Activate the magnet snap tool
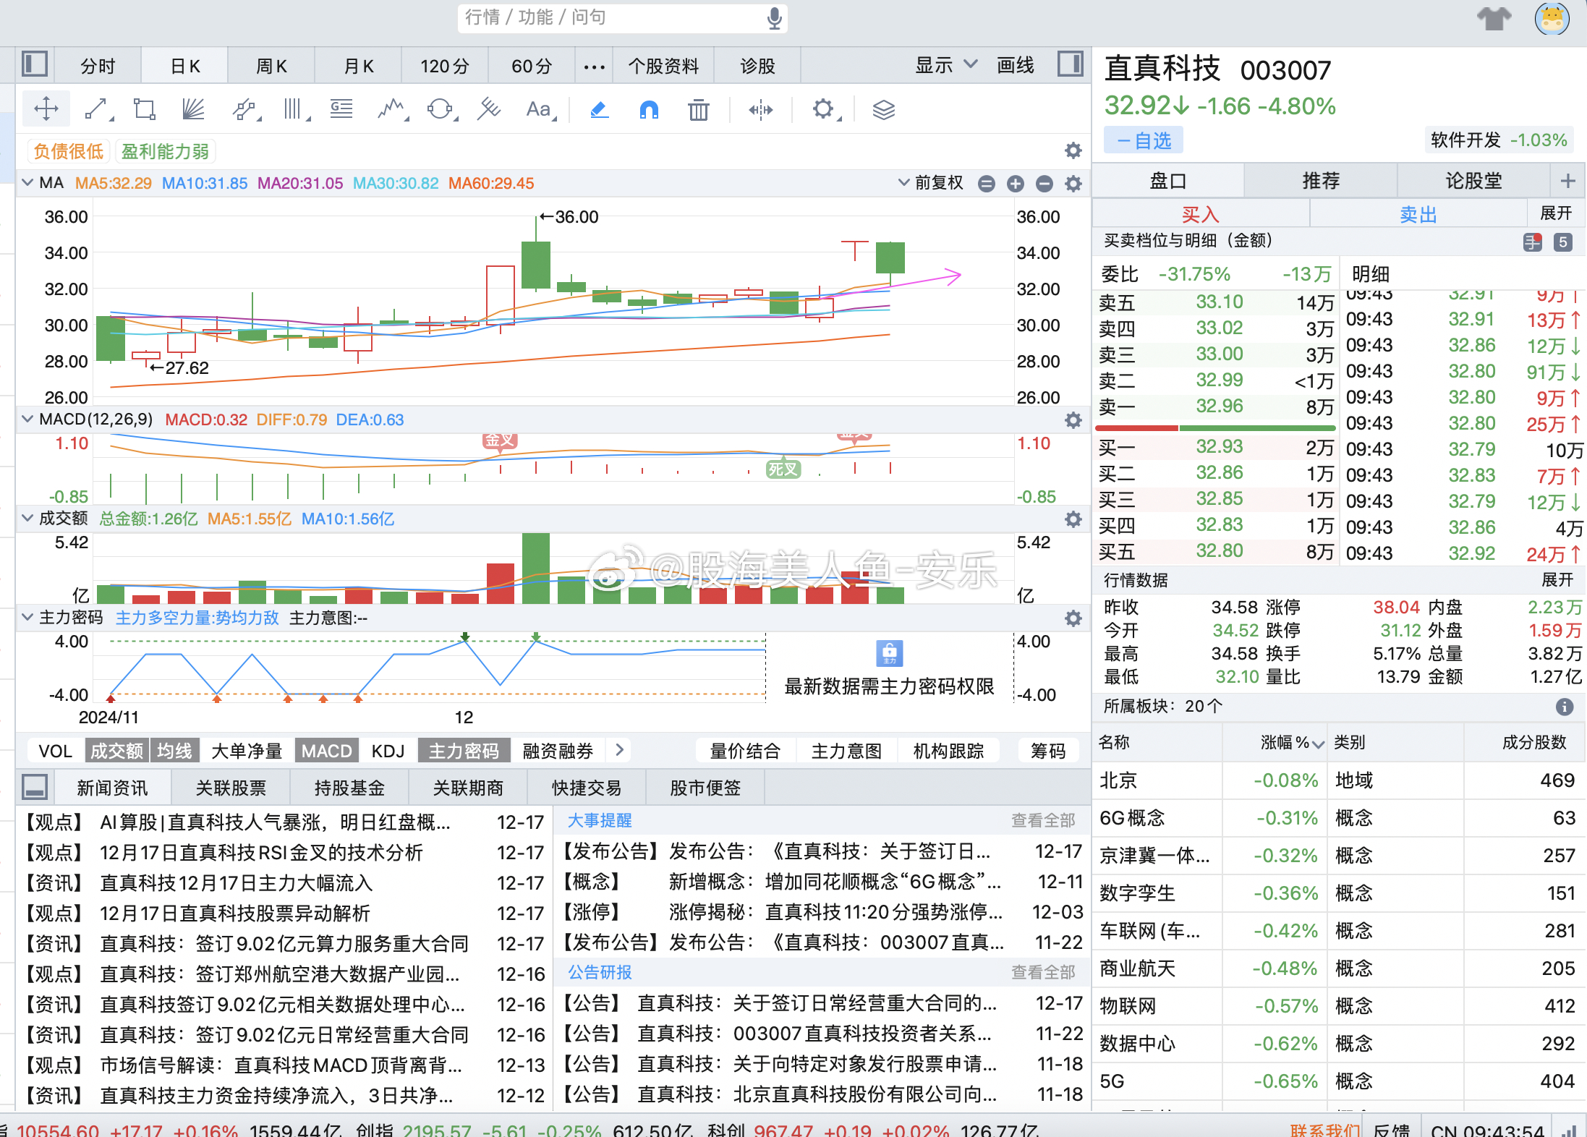1587x1137 pixels. coord(649,109)
